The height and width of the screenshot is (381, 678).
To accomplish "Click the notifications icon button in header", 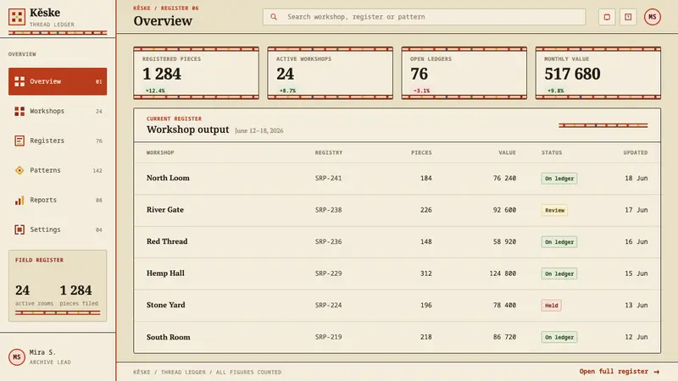I will 607,17.
